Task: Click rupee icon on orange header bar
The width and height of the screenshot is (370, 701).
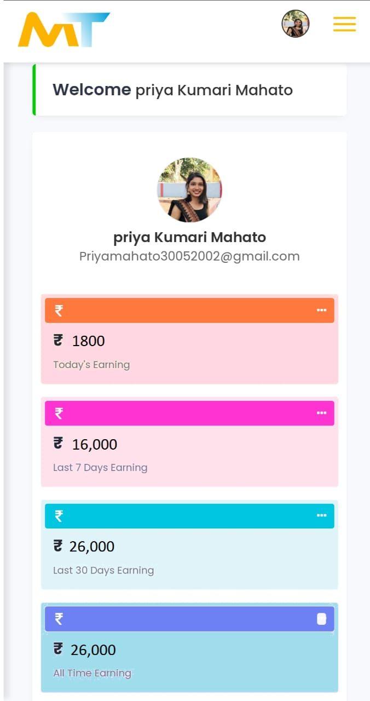Action: pyautogui.click(x=59, y=311)
